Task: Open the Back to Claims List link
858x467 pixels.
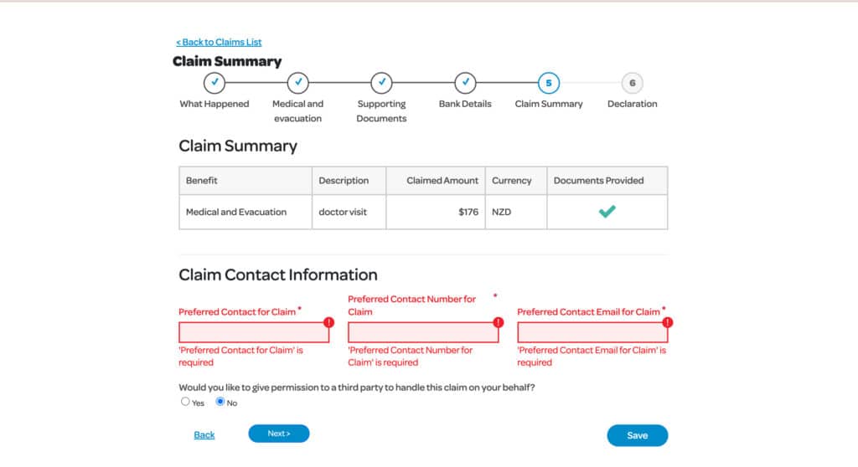Action: coord(219,42)
